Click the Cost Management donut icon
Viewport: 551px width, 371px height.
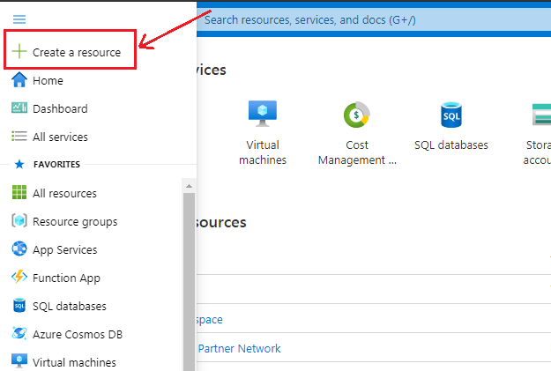click(x=357, y=115)
